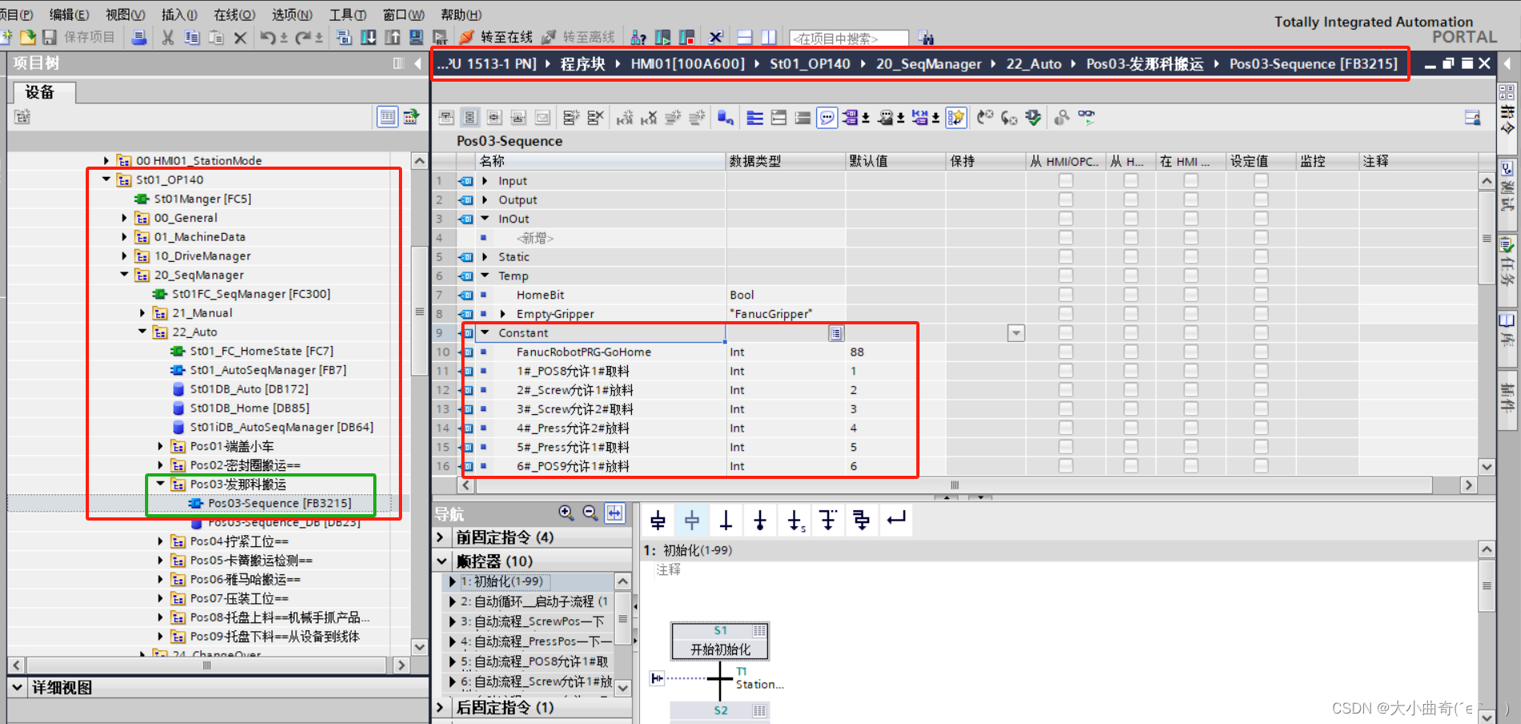Tick the 从 HMI/OPC checkbox in Empty-Gripper row
The height and width of the screenshot is (724, 1521).
click(1065, 314)
